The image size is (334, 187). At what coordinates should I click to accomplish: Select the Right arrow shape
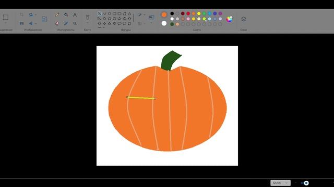[120, 19]
